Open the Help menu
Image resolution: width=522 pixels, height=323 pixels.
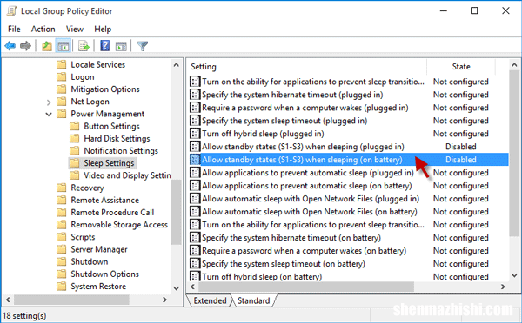[x=103, y=30]
